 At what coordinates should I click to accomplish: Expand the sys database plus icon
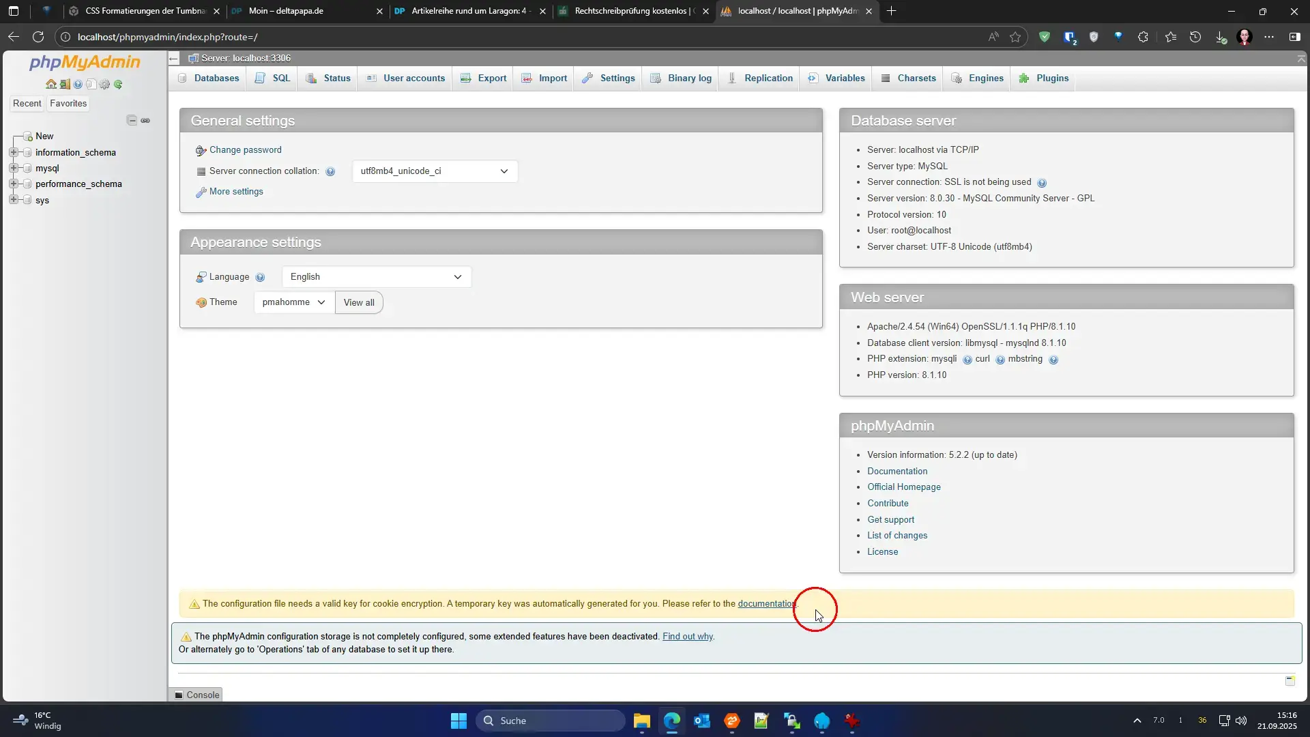point(14,200)
